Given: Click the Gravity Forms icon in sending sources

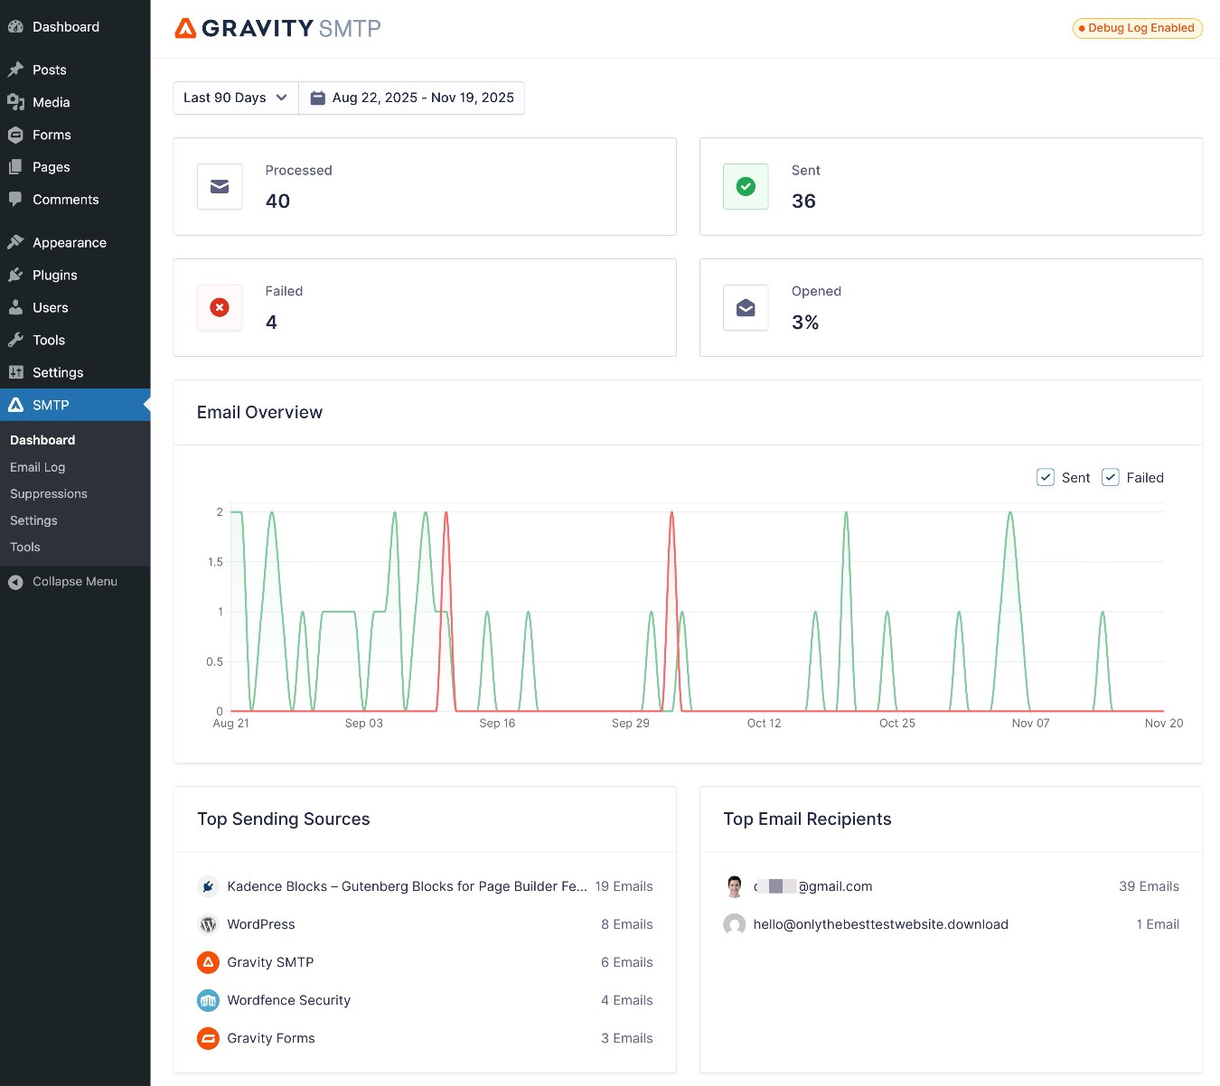Looking at the screenshot, I should [x=208, y=1038].
